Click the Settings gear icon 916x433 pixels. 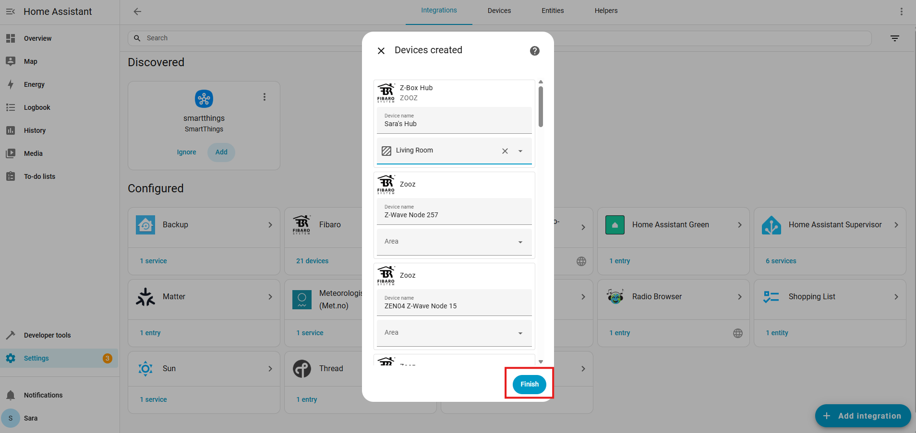[11, 358]
